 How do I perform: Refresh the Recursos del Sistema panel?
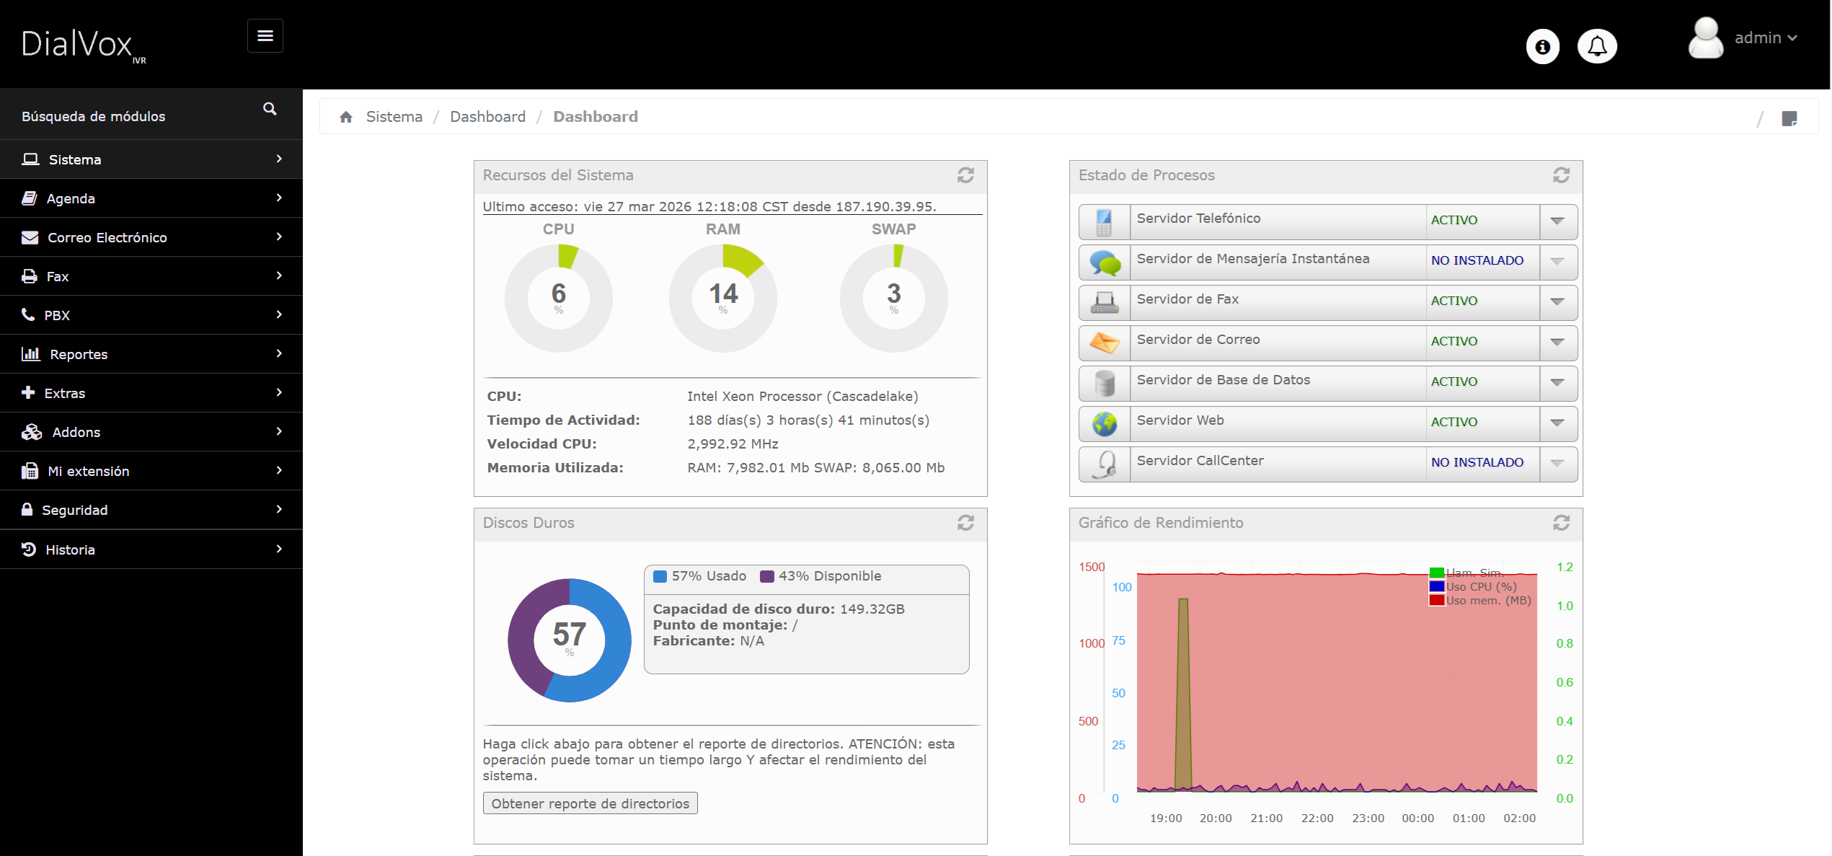click(966, 175)
